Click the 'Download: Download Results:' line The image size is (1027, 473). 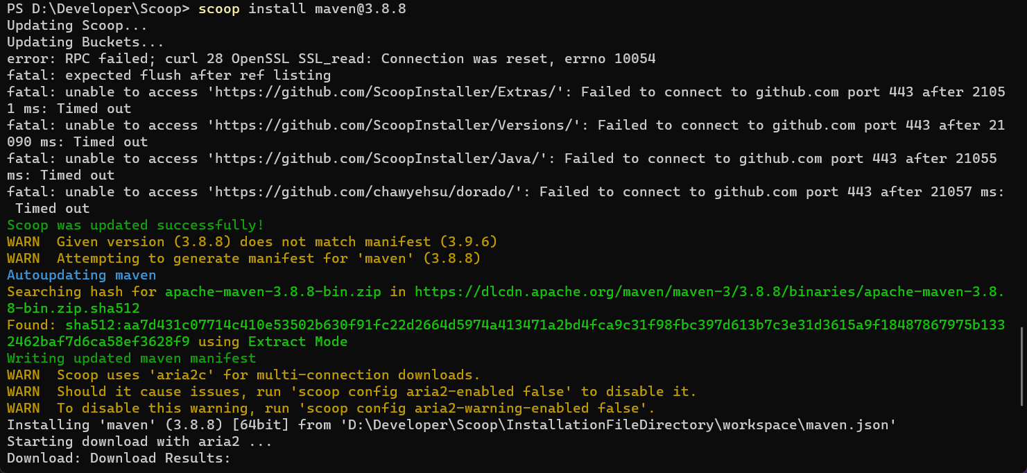coord(118,458)
